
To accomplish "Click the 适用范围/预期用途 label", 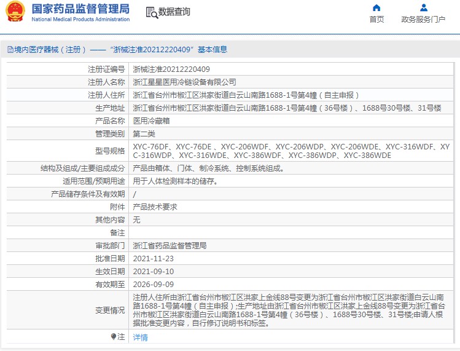I will point(93,181).
